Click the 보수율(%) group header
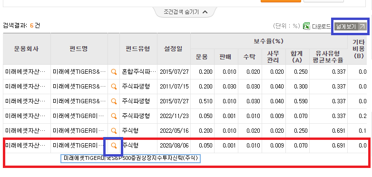 point(269,41)
